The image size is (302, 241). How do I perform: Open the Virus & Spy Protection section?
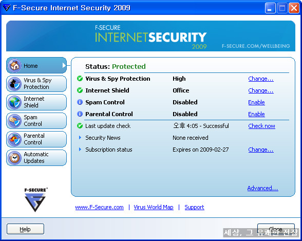[x=36, y=84]
